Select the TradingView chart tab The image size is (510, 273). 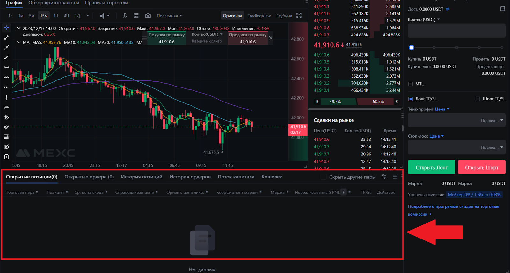[x=259, y=16]
